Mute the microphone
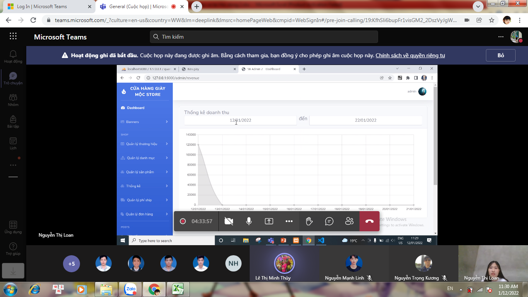 (249, 221)
